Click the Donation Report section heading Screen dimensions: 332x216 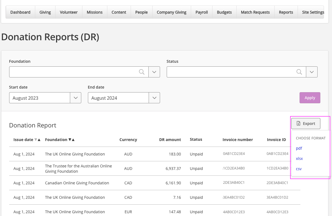(x=33, y=125)
